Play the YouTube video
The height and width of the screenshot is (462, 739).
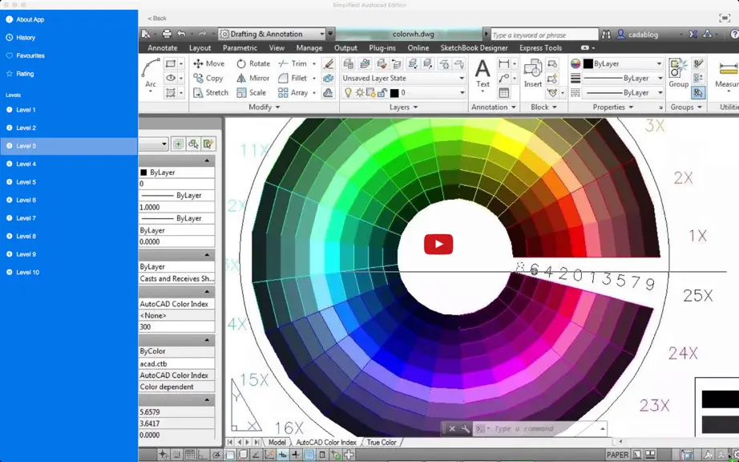pyautogui.click(x=438, y=244)
